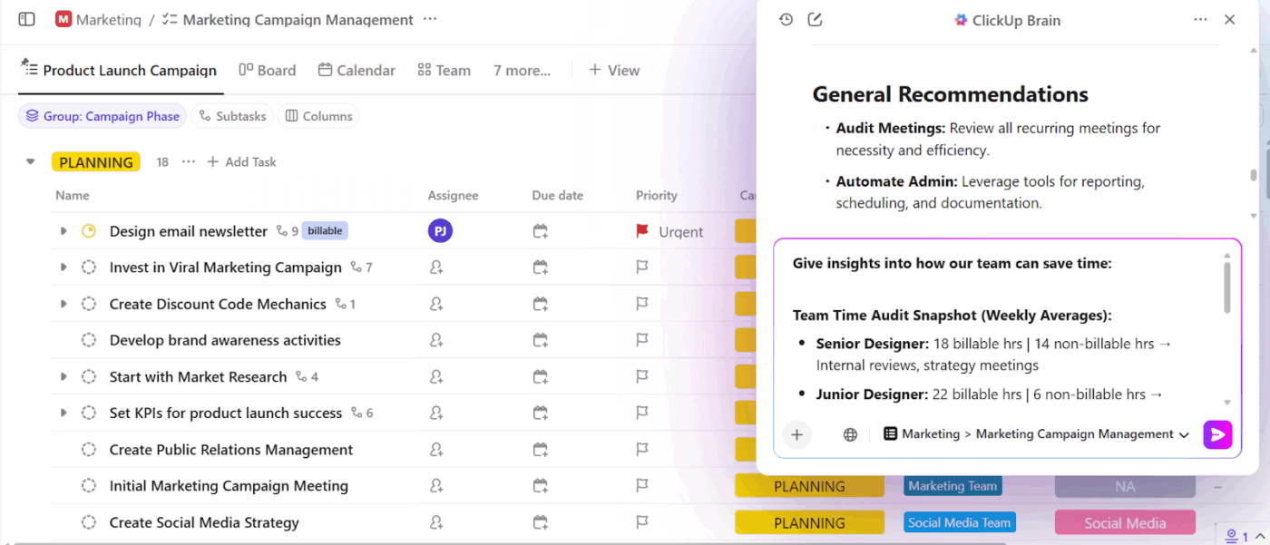Click the status circle of Create Social Media Strategy

point(88,522)
